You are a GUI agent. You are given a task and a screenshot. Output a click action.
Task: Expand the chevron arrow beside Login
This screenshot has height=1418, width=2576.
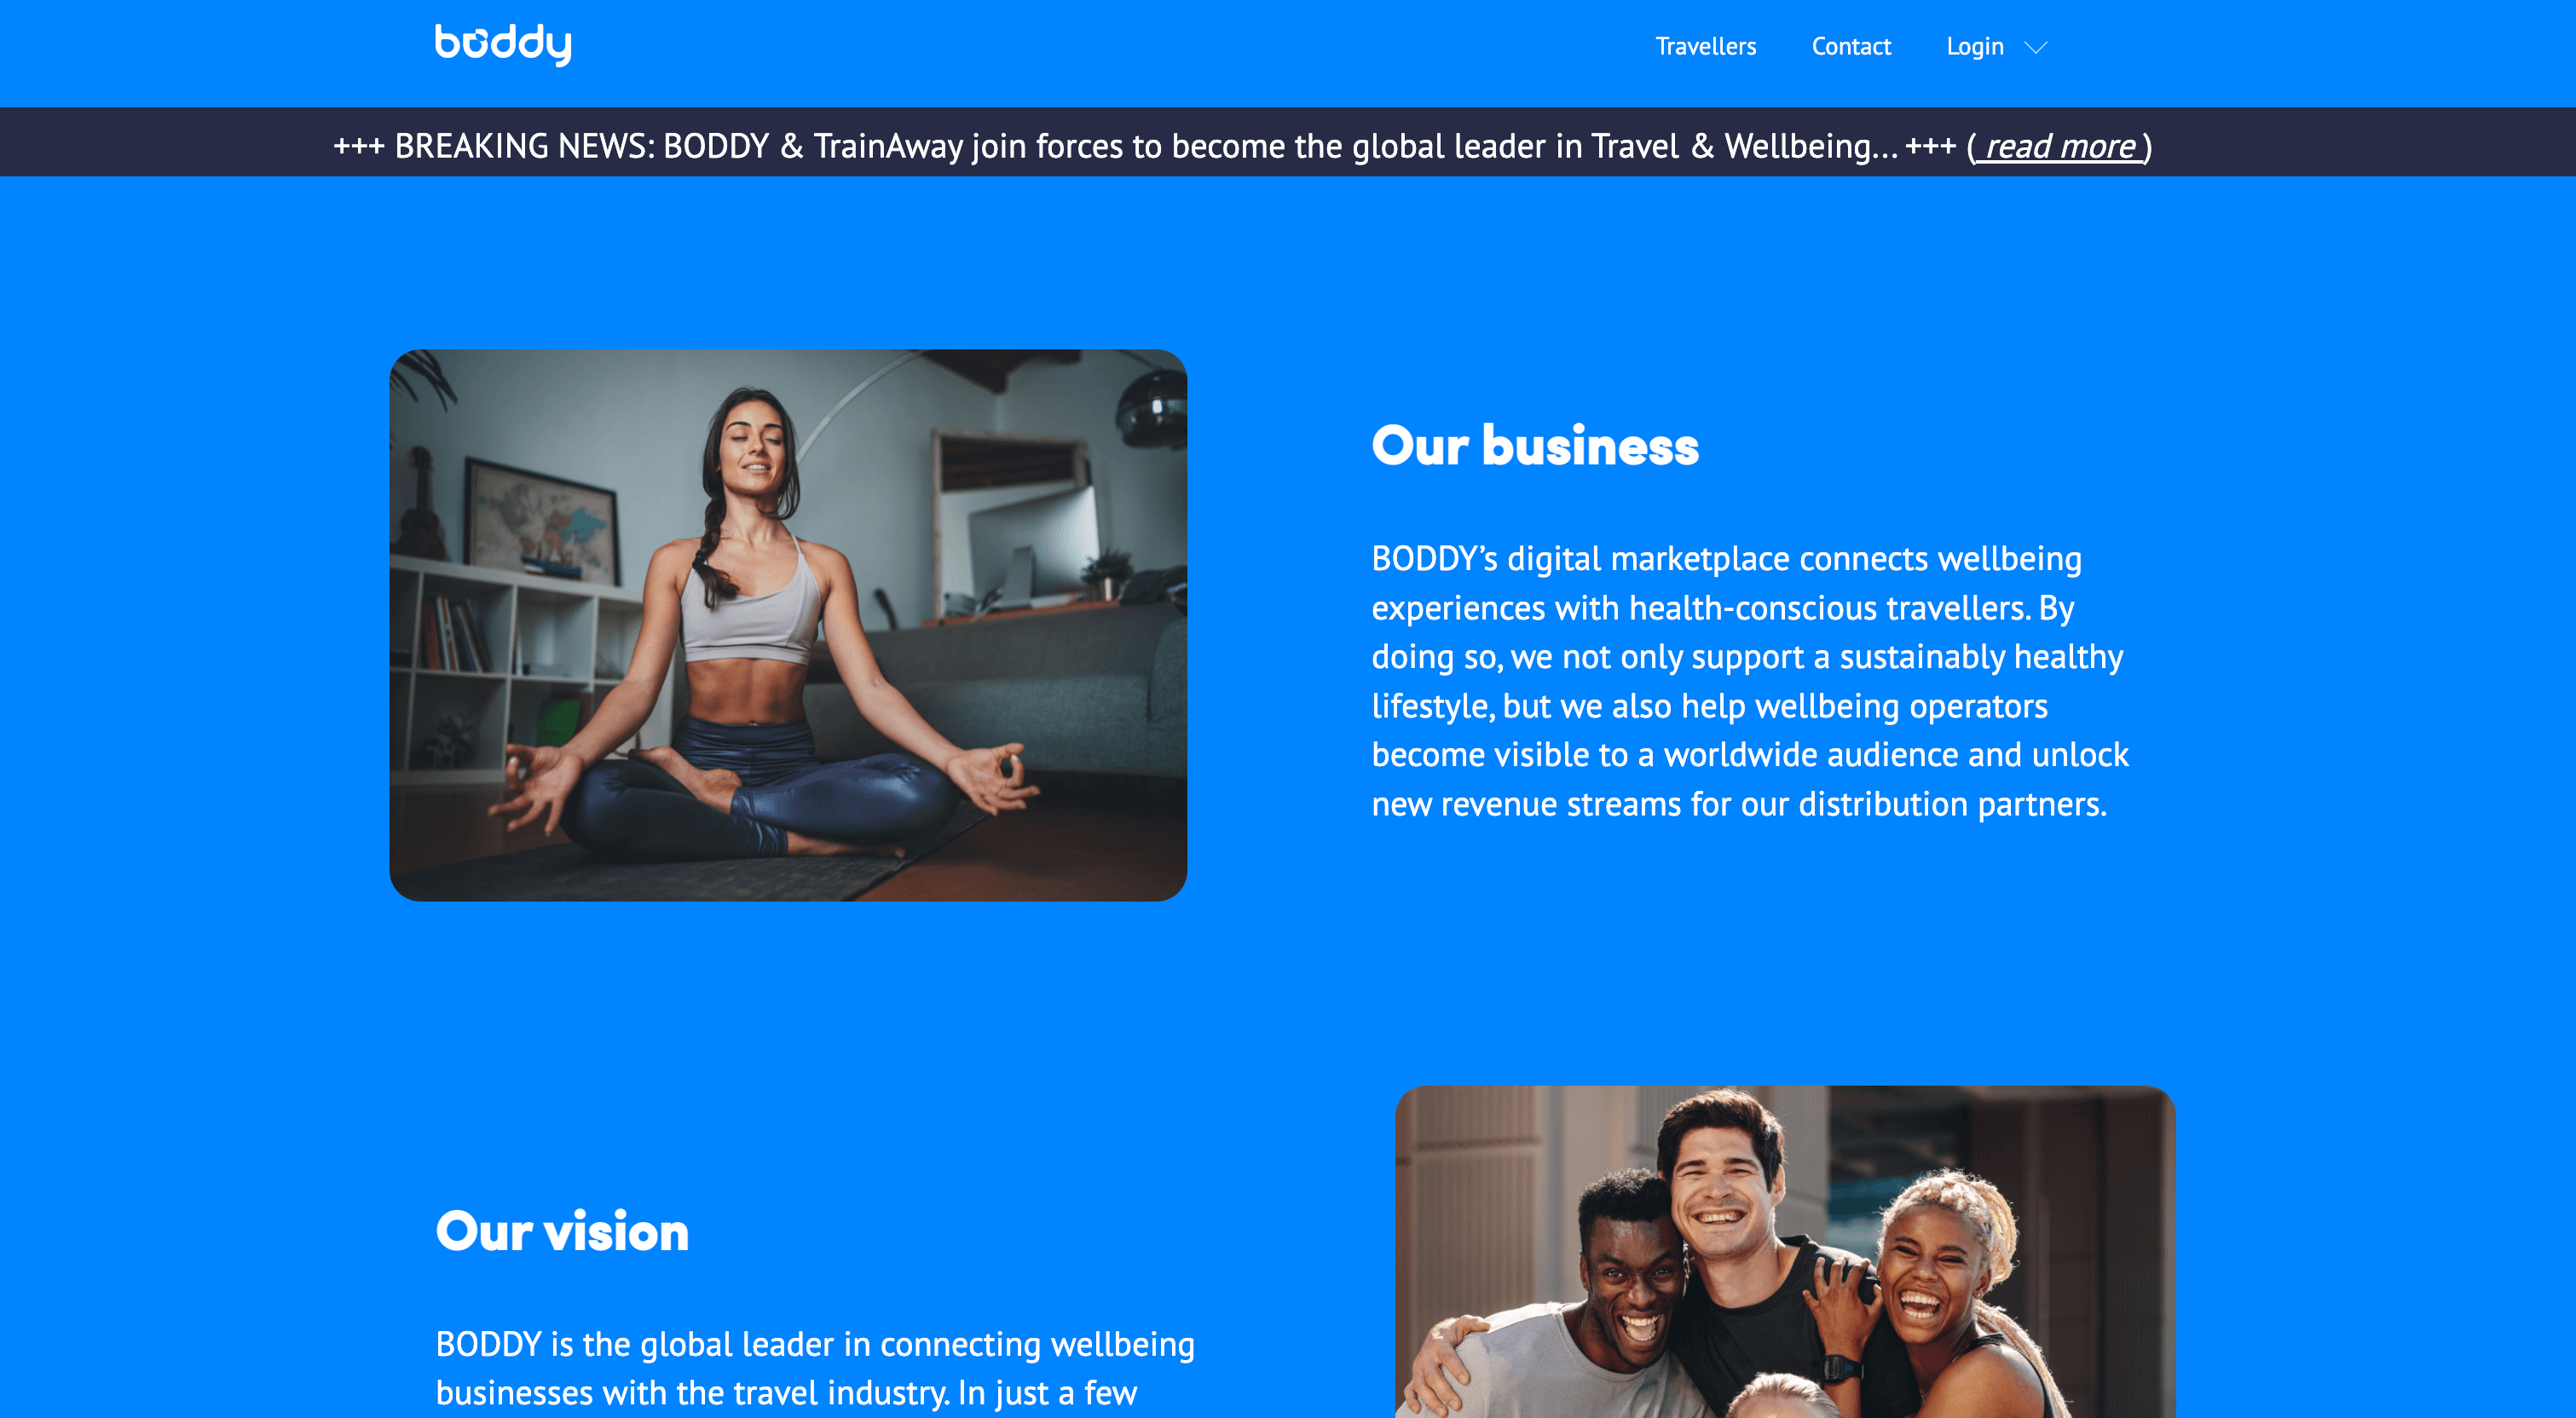2035,47
